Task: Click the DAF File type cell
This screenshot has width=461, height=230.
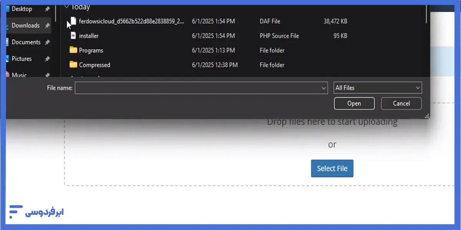Action: tap(270, 21)
